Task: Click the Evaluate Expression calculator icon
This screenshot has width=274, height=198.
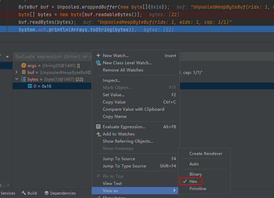Action: tap(98, 127)
